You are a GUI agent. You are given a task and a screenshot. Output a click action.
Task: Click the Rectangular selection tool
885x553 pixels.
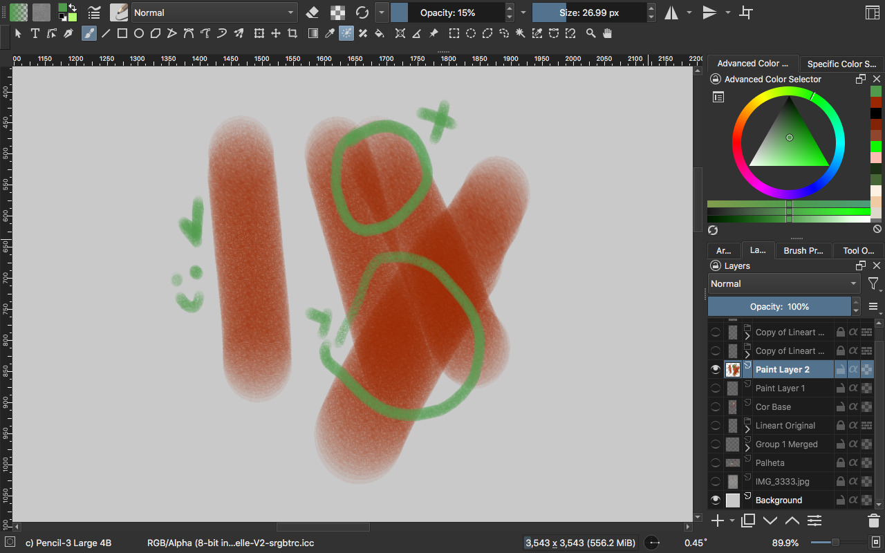point(454,33)
